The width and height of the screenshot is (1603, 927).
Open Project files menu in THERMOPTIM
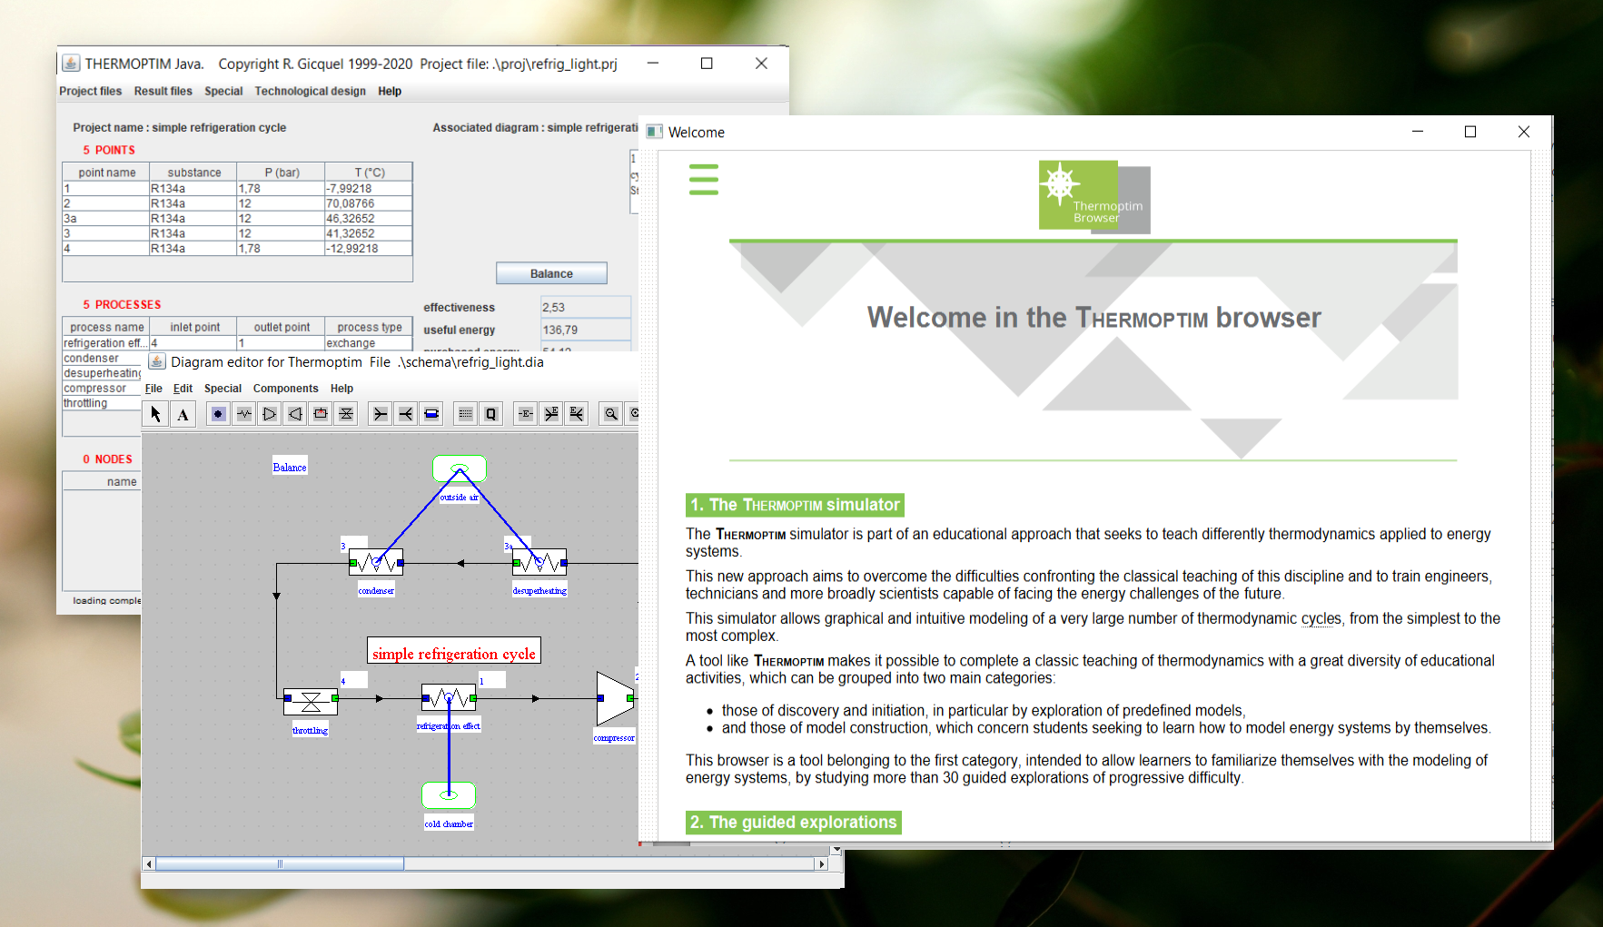91,91
